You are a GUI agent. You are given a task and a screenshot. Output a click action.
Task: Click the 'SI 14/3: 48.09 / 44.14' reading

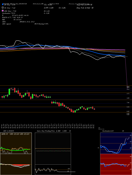pos(20,15)
